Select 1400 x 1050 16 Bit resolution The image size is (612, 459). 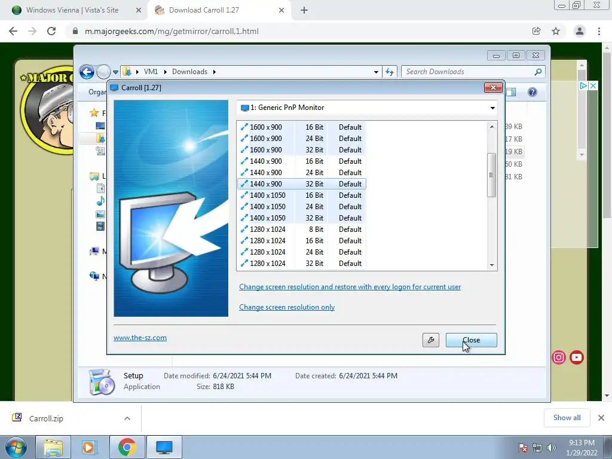302,195
